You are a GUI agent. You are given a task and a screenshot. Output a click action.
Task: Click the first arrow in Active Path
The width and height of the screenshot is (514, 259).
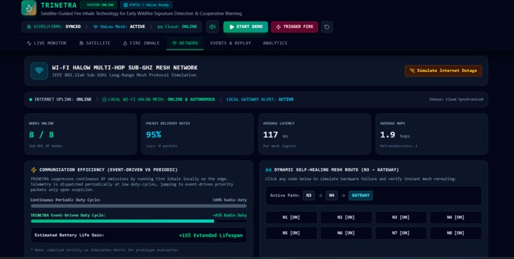pyautogui.click(x=320, y=195)
